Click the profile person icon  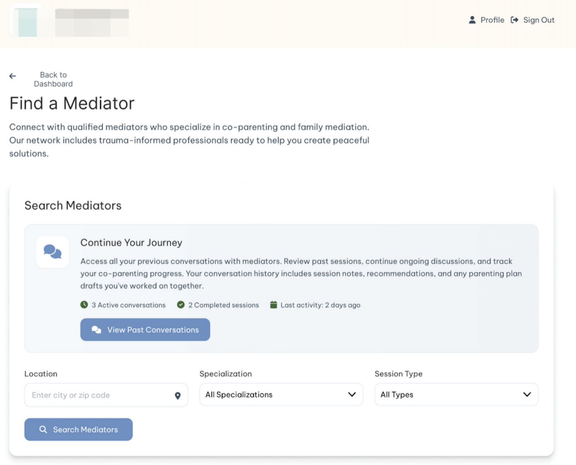click(472, 20)
